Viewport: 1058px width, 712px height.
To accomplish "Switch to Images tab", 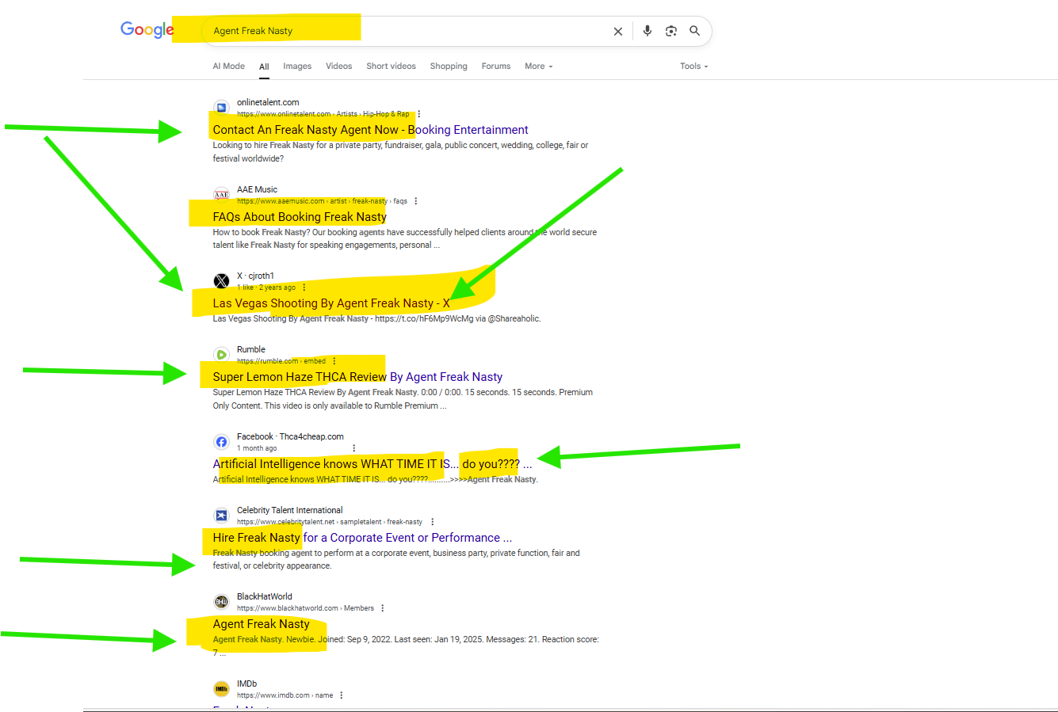I will point(297,67).
